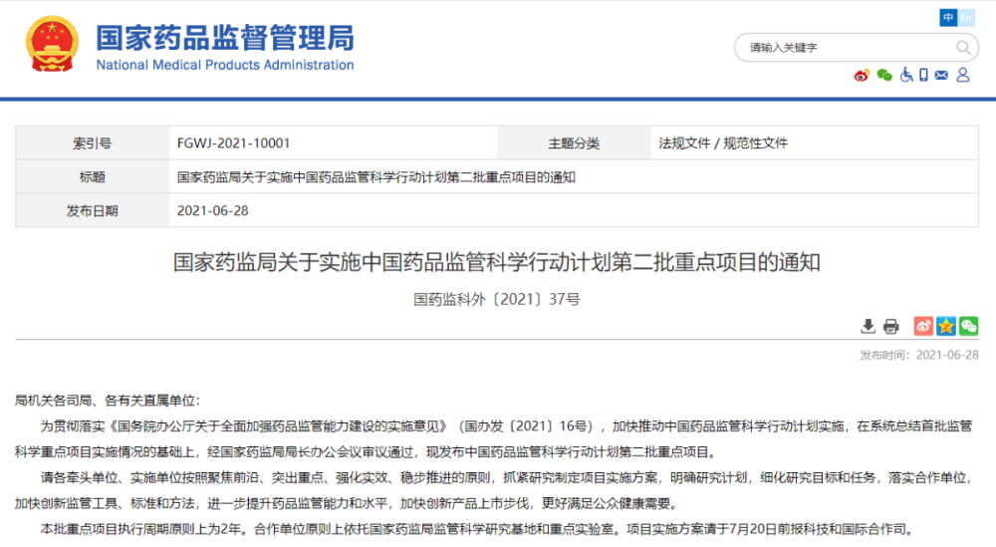This screenshot has width=996, height=547.
Task: Share article via yellow star Qzone icon
Action: click(x=946, y=327)
